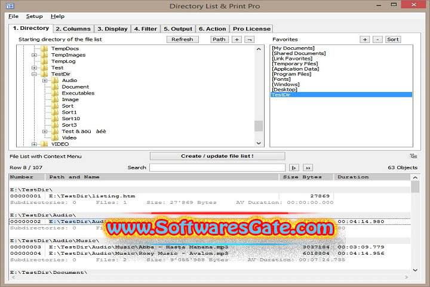Expand the TempImages tree node
Image resolution: width=430 pixels, height=287 pixels.
pyautogui.click(x=34, y=55)
